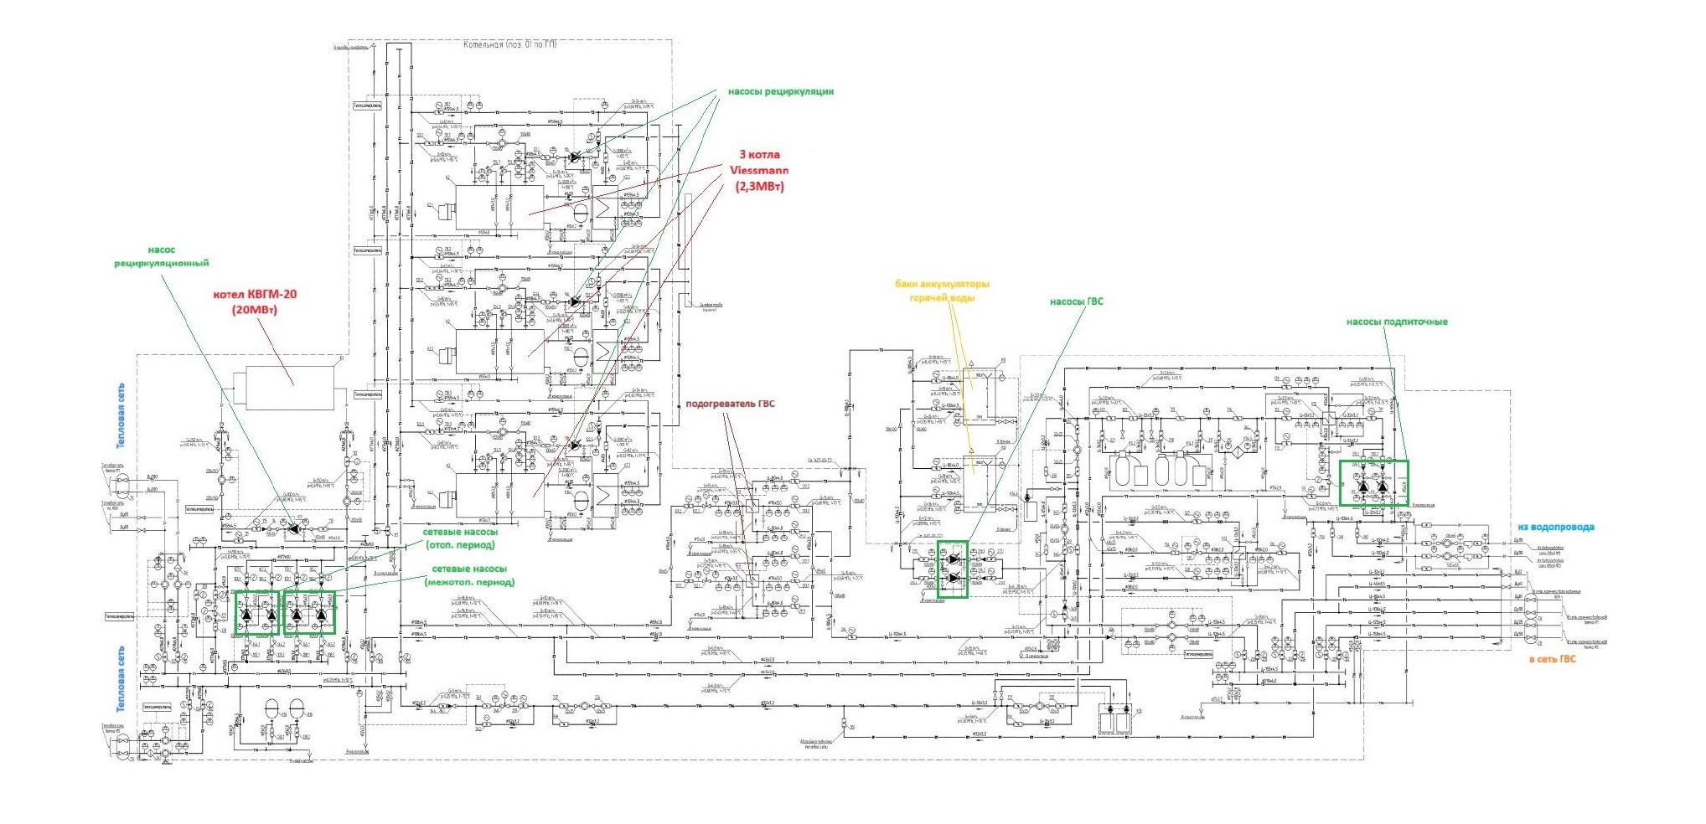
Task: Click the 'котел КВГМ-20 (20МВт)' label
Action: coord(255,301)
